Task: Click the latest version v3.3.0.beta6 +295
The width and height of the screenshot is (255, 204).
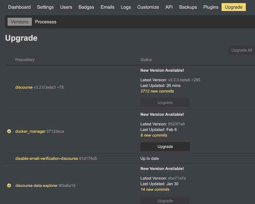Action: click(184, 80)
